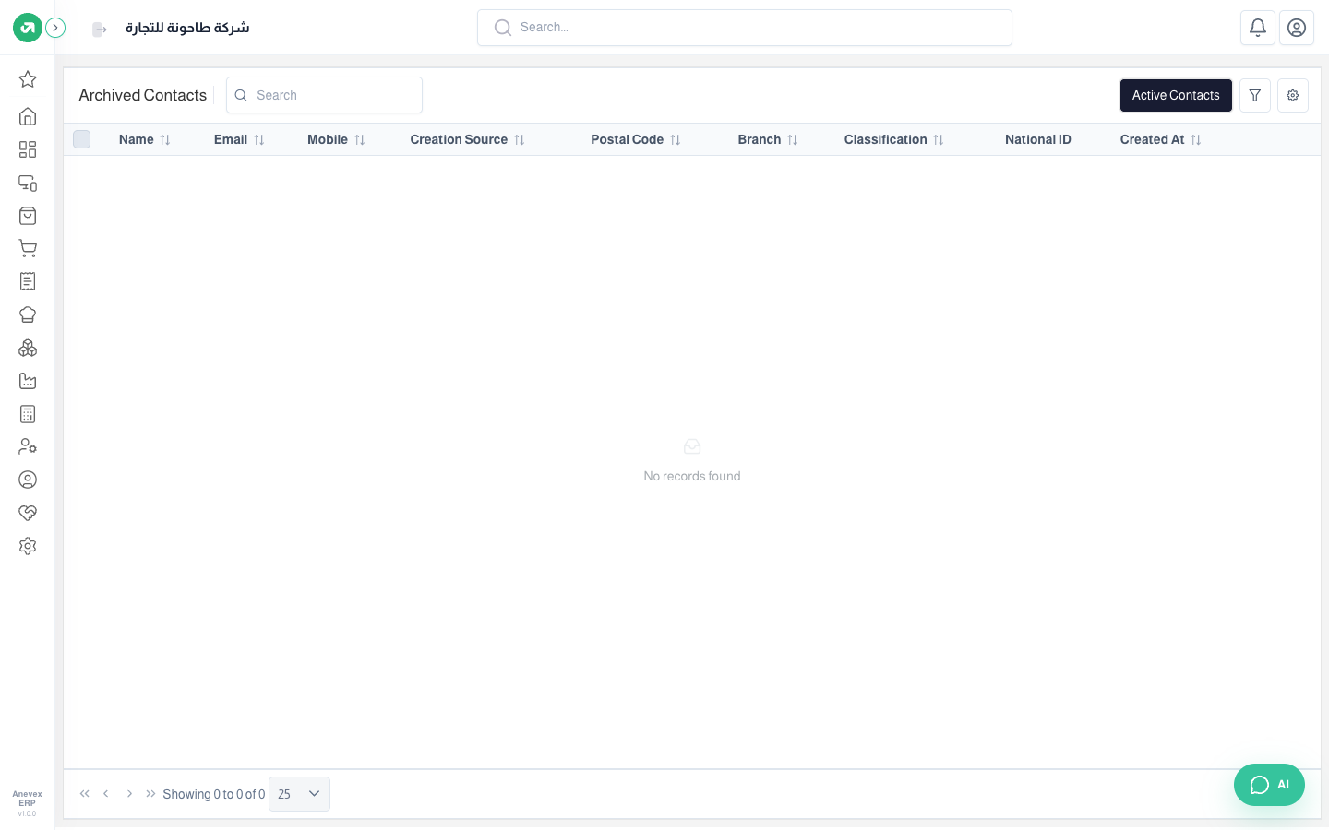1329x830 pixels.
Task: Open the circled person icon in sidebar
Action: coord(28,480)
